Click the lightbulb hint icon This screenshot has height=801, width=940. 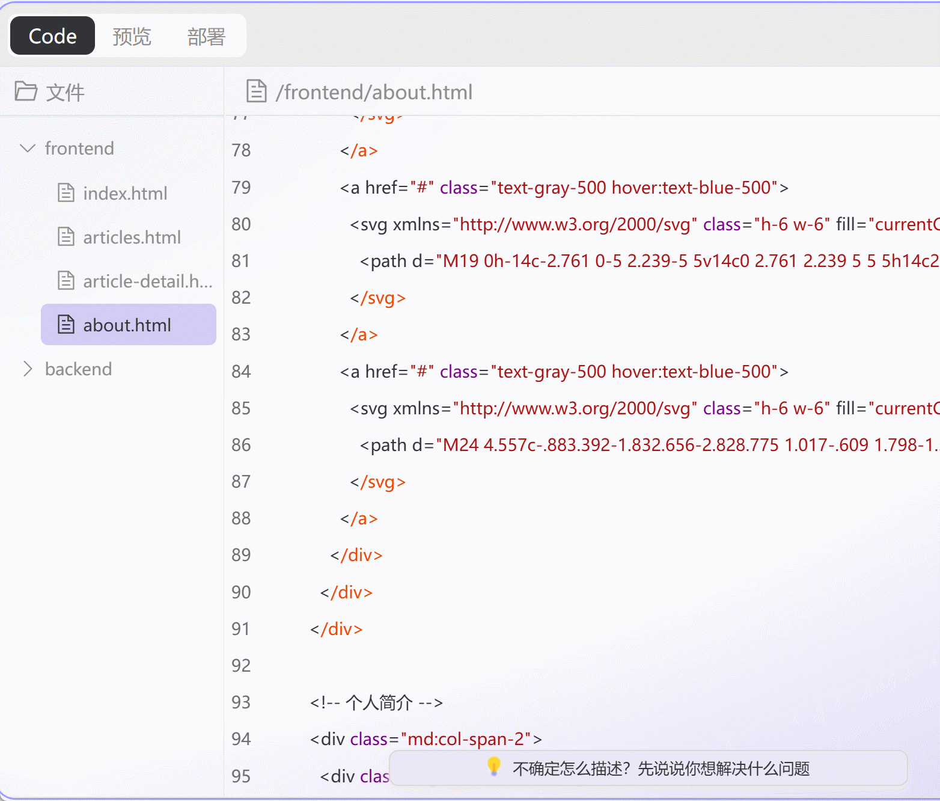[494, 767]
